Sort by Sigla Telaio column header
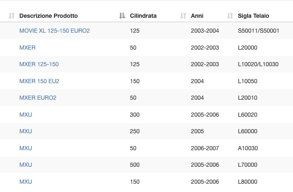Screen dimensions: 293x192 coord(254,16)
